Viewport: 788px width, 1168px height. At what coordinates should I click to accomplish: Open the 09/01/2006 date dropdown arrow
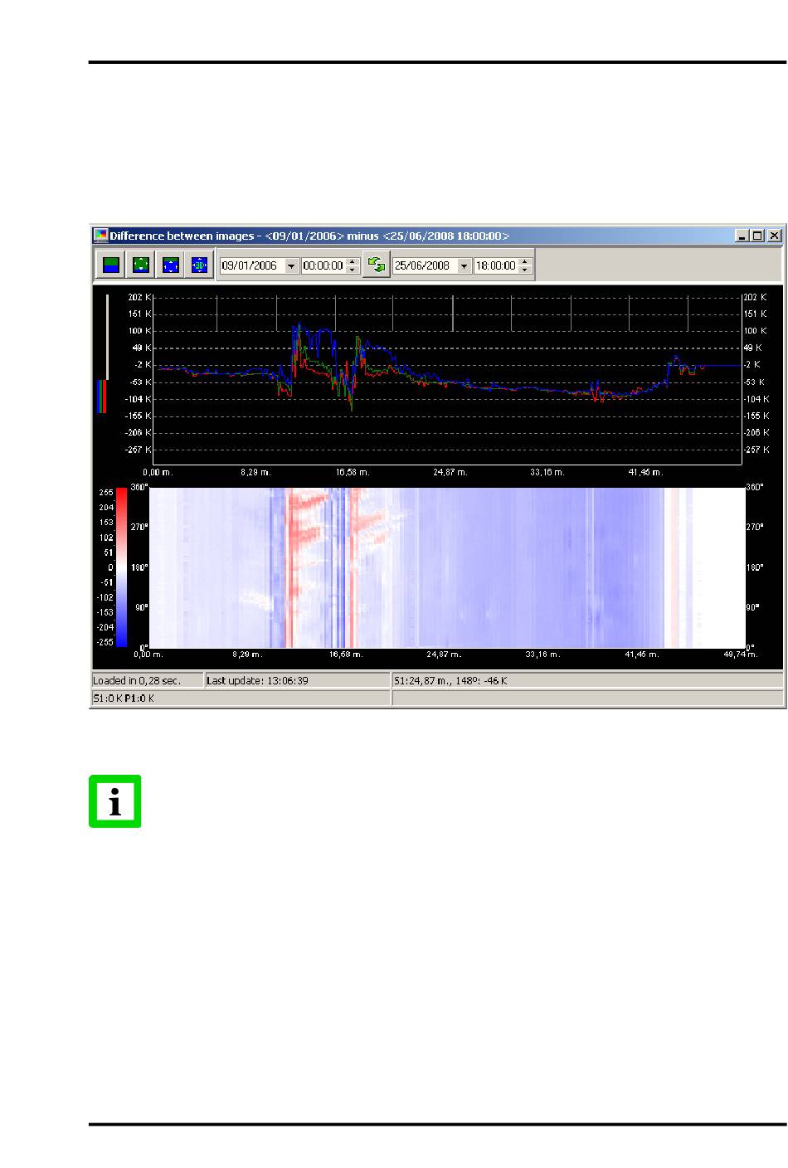tap(291, 266)
